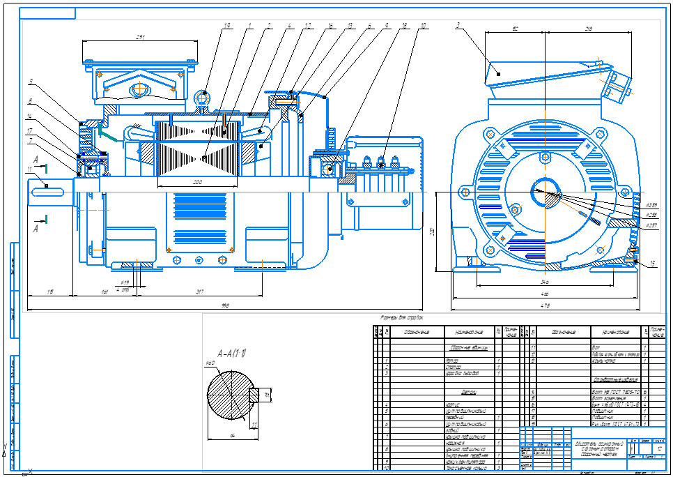Click the 'Двигатель асинхронный' title block text

coord(599,444)
